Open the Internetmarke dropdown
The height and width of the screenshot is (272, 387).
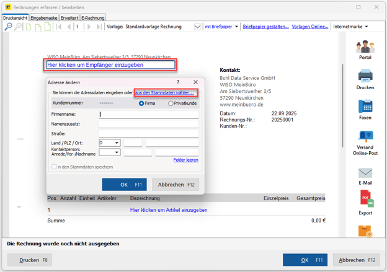pos(367,27)
